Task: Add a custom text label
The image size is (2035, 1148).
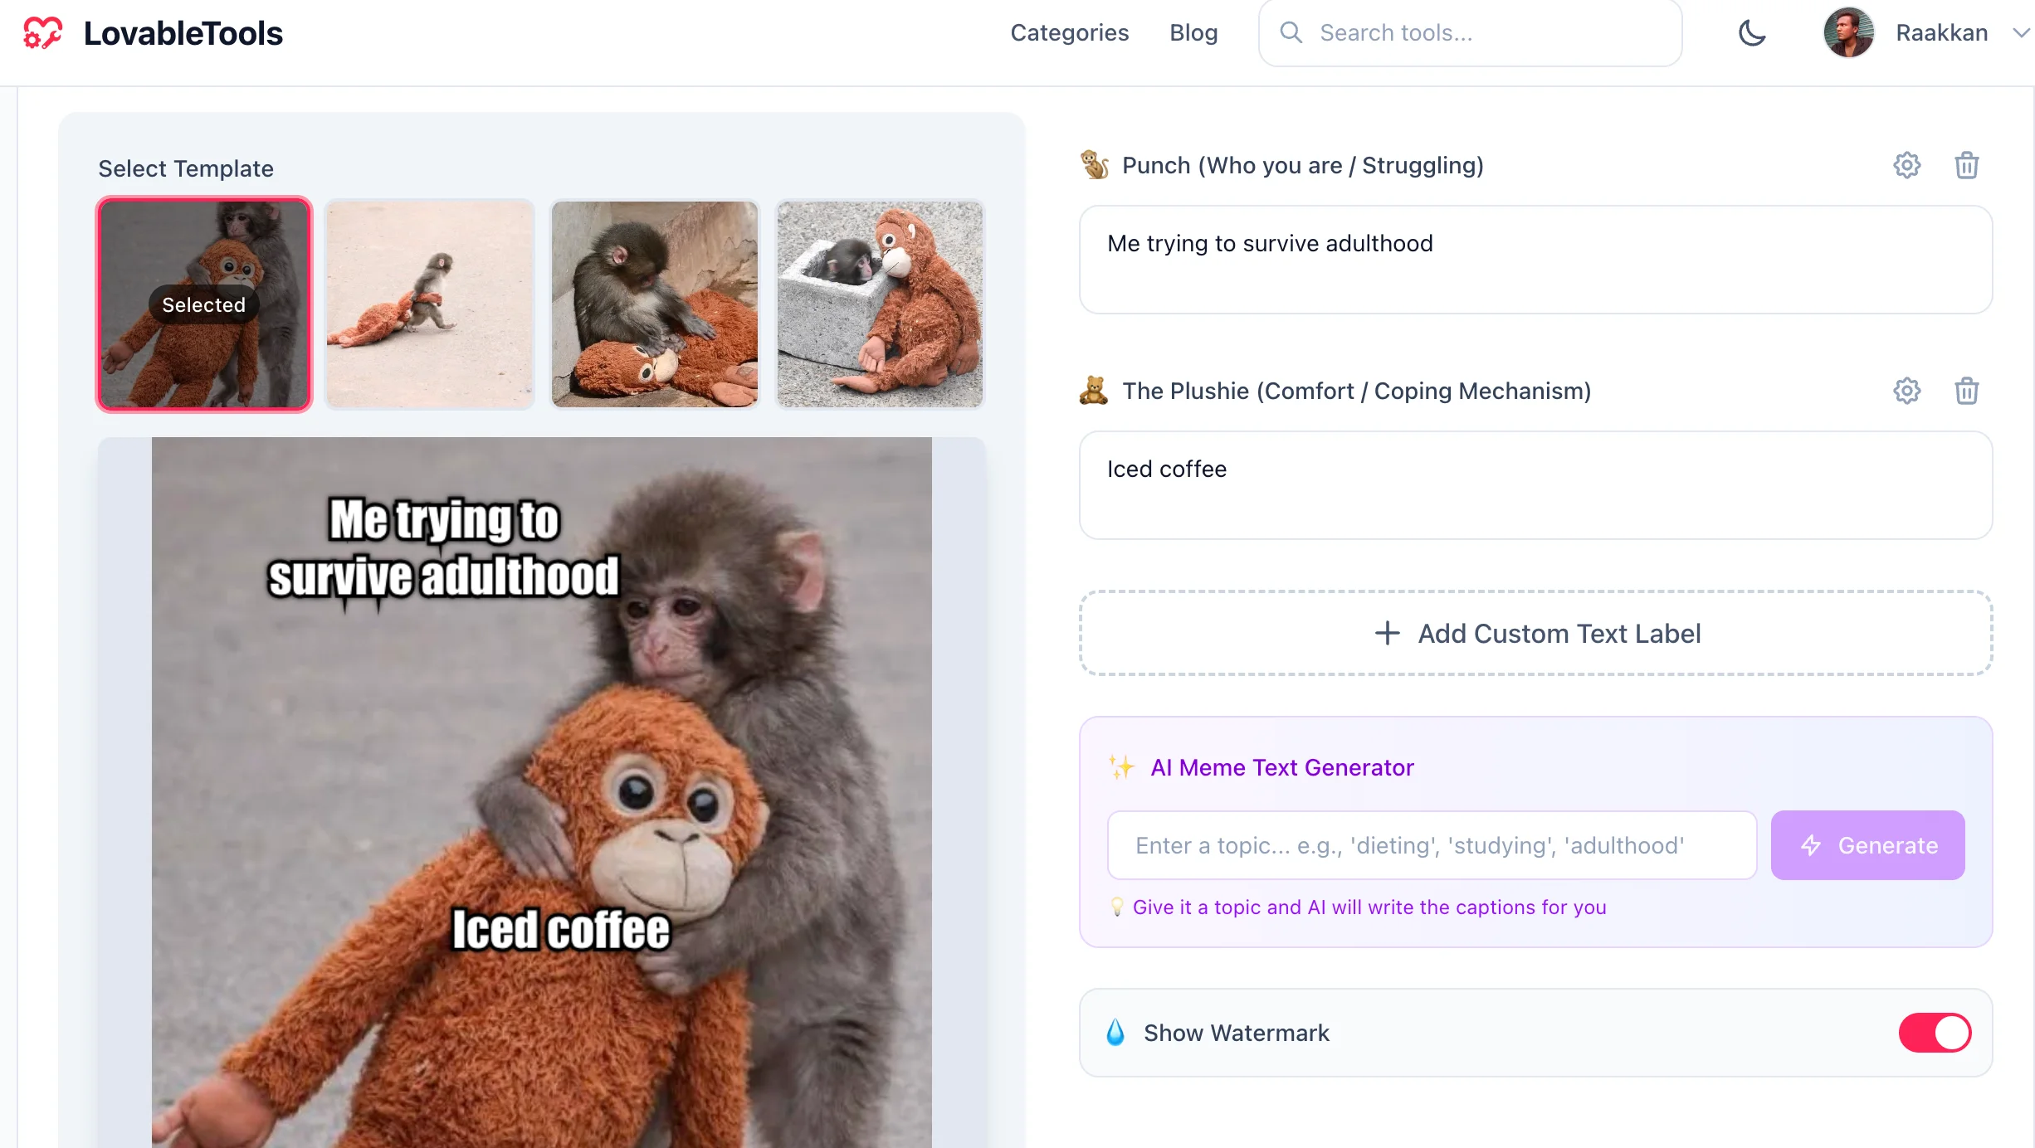Action: [1535, 634]
